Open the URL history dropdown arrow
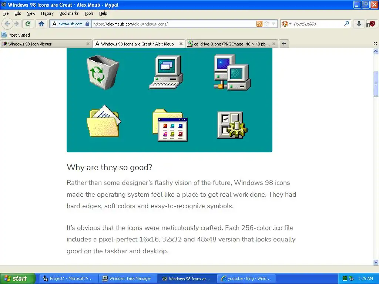This screenshot has width=379, height=284. (x=274, y=24)
